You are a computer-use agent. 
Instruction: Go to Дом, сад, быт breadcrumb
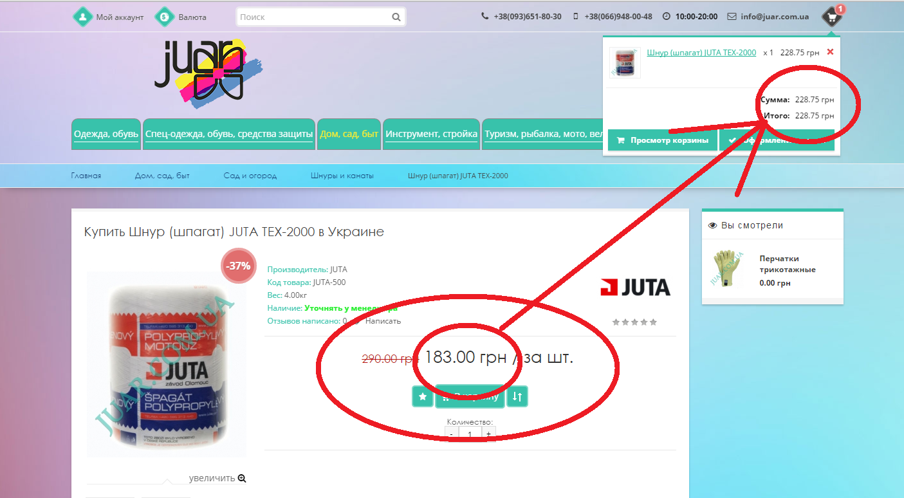point(162,176)
